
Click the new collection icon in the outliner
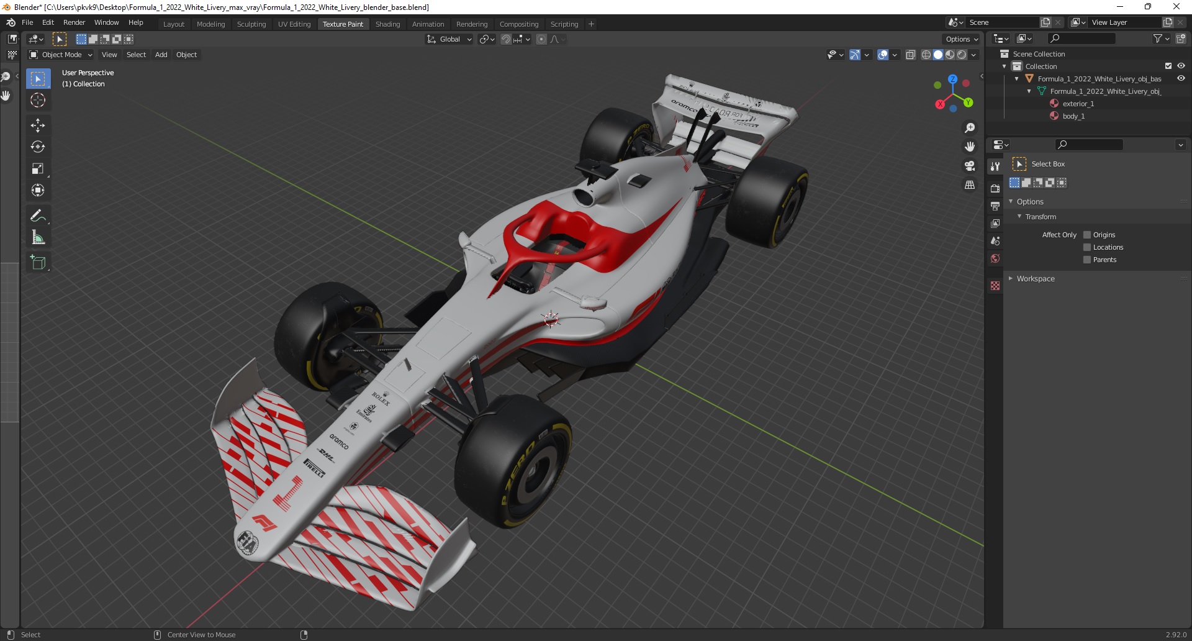[1180, 39]
